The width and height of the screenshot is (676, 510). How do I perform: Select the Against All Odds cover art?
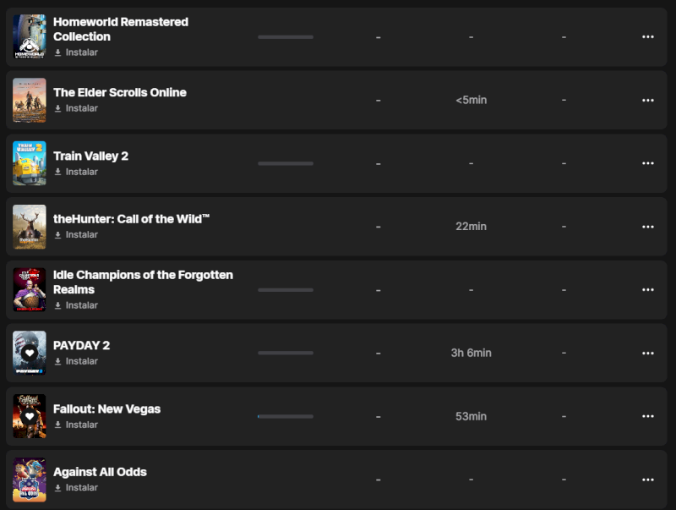(x=30, y=480)
